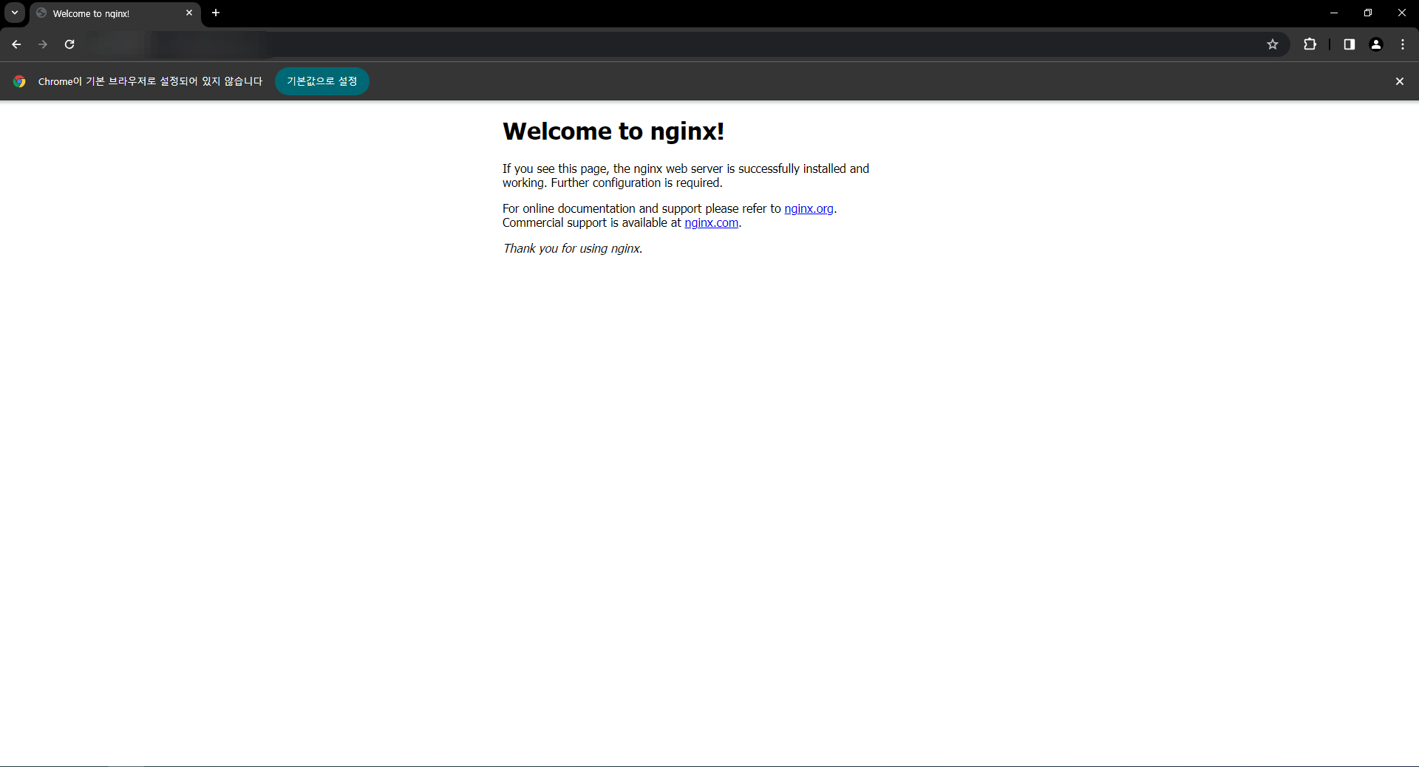Open a new tab with plus button
The width and height of the screenshot is (1419, 767).
tap(216, 13)
